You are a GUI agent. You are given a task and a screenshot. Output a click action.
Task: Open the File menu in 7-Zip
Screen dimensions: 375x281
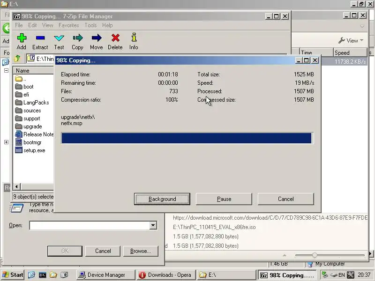(x=19, y=25)
